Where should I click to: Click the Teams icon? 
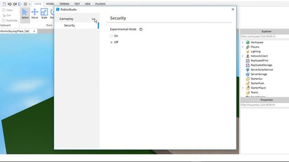point(247,92)
